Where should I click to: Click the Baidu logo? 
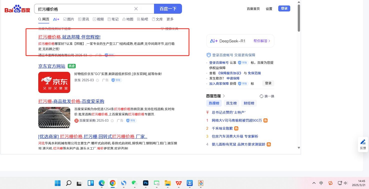(17, 9)
